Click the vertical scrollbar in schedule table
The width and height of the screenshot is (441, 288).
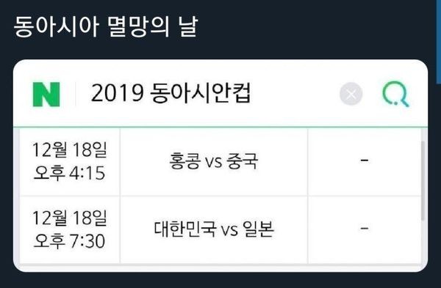pyautogui.click(x=423, y=180)
